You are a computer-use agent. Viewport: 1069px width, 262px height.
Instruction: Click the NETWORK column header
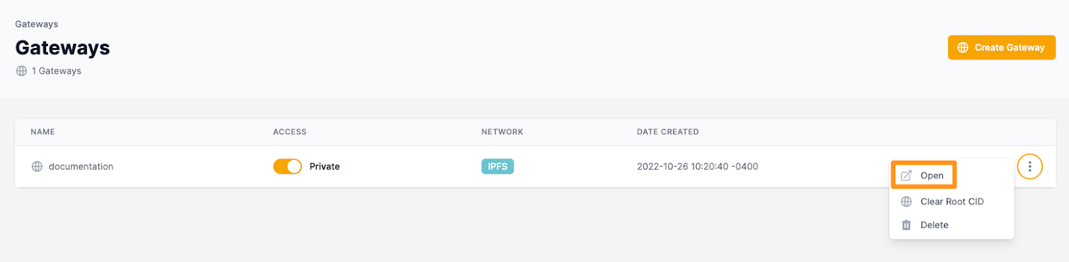click(502, 132)
